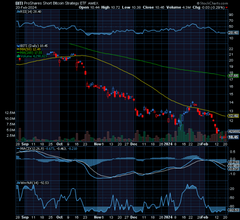240x220 pixels.
Task: Select the Volume histogram icon in the legend
Action: click(x=19, y=56)
